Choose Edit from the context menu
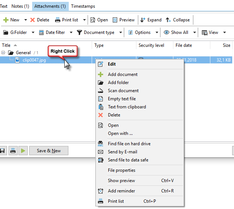 tap(112, 64)
